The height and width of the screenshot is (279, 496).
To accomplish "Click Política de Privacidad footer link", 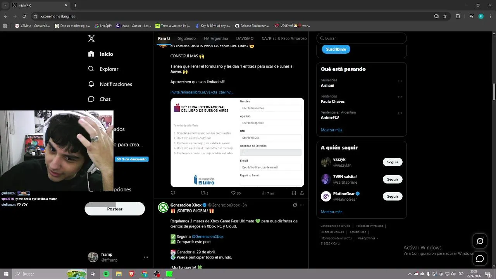I will coord(370,226).
